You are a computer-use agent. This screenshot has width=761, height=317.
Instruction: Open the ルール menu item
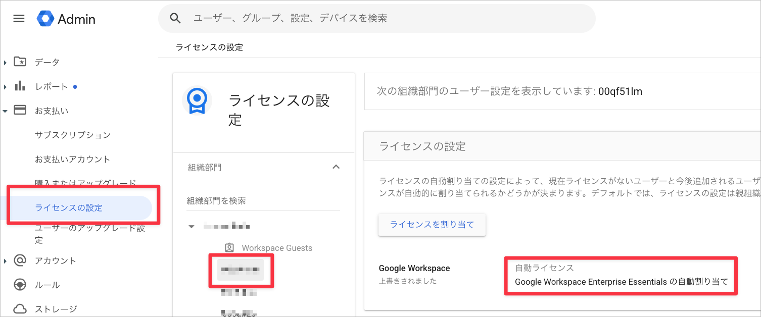tap(47, 285)
